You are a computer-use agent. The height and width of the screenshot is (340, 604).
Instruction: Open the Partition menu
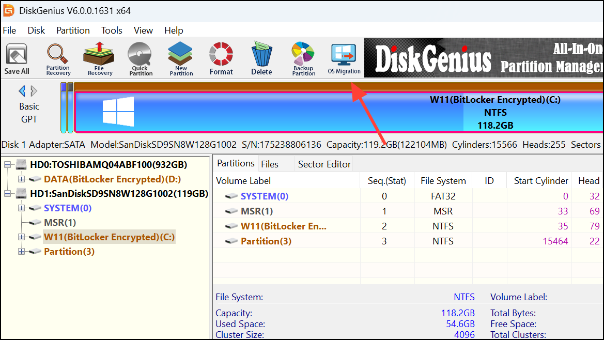[73, 30]
